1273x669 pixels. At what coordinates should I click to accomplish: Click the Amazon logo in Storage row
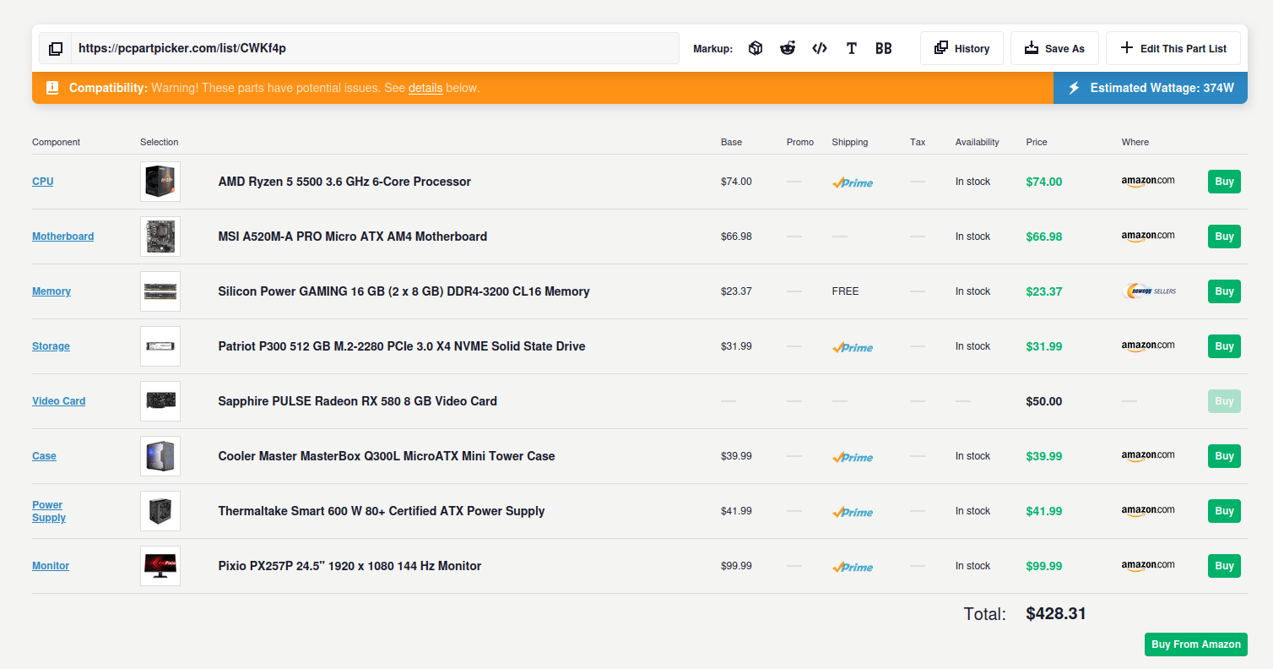(x=1148, y=346)
